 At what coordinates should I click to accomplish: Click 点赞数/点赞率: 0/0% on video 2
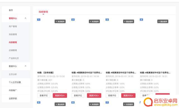tap(81, 84)
